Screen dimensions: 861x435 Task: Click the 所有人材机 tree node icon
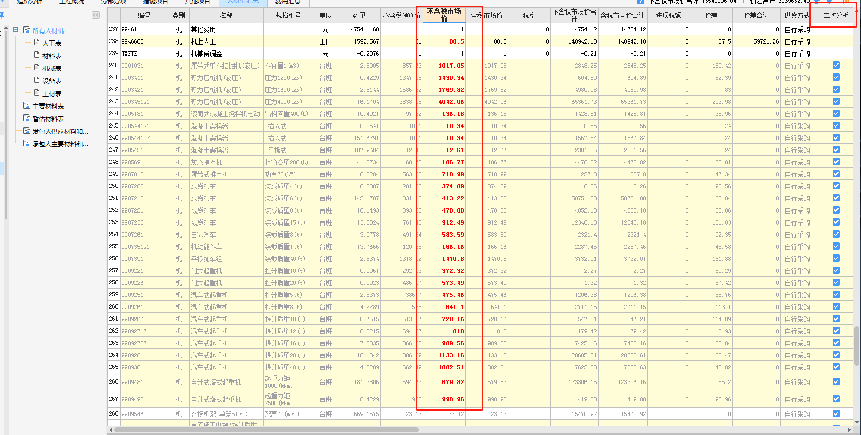27,30
